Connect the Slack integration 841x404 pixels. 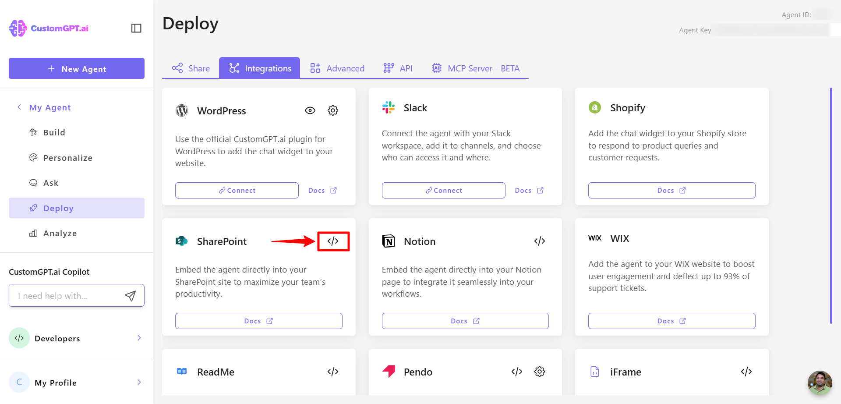click(x=444, y=190)
